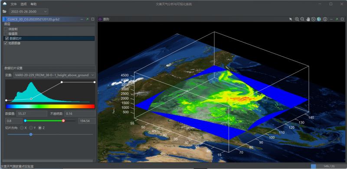347x169 pixels.
Task: Open the 选项 menu
Action: click(23, 4)
